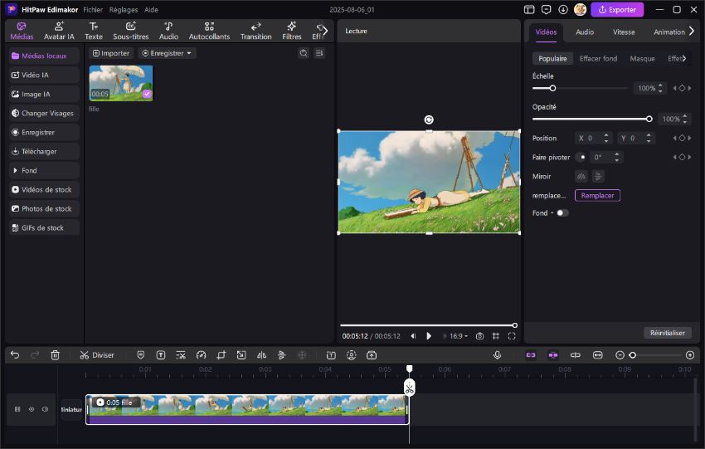Click the list sort icon in media panel
The width and height of the screenshot is (705, 449).
point(319,53)
